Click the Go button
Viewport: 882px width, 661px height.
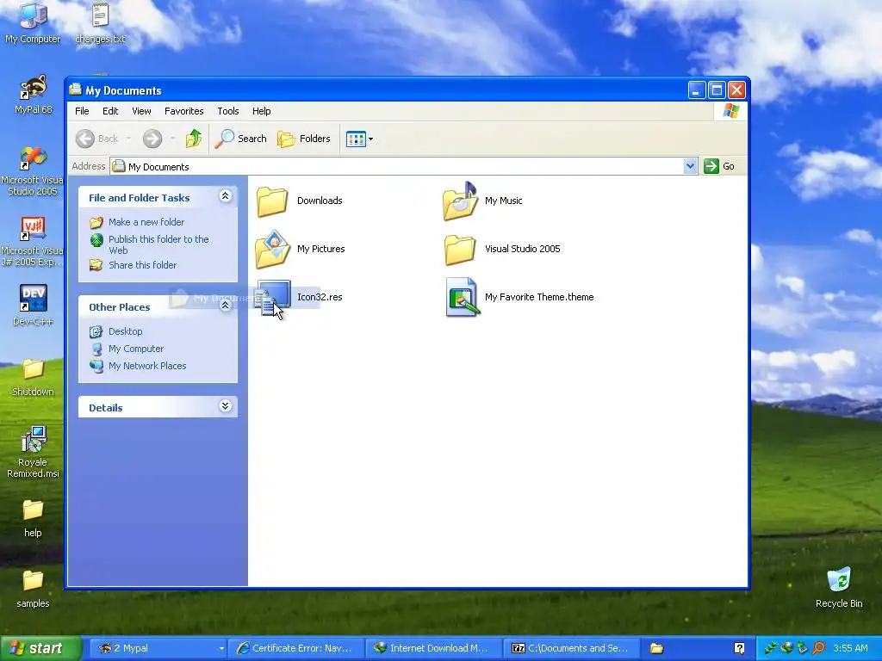click(x=719, y=166)
